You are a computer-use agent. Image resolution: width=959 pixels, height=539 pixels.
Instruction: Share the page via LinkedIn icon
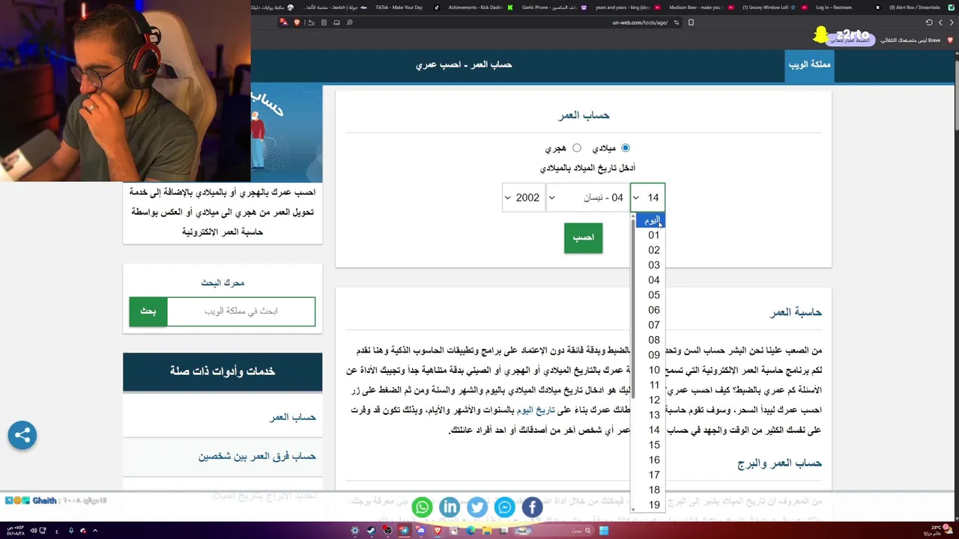pos(450,508)
